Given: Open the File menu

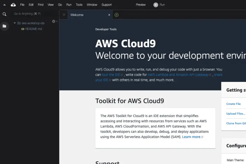Looking at the screenshot, I should coord(22,5).
